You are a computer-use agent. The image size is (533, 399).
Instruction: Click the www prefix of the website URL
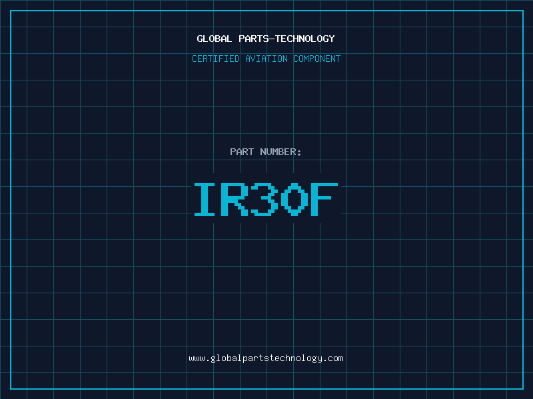[x=197, y=358]
